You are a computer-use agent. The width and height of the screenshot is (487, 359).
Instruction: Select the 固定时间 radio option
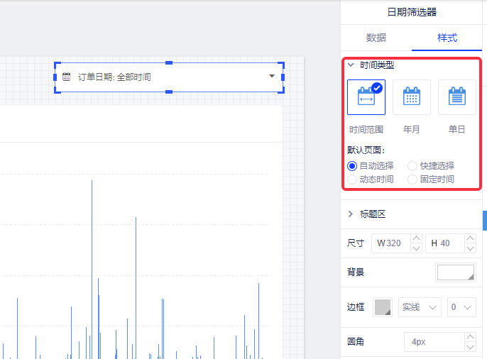click(412, 179)
